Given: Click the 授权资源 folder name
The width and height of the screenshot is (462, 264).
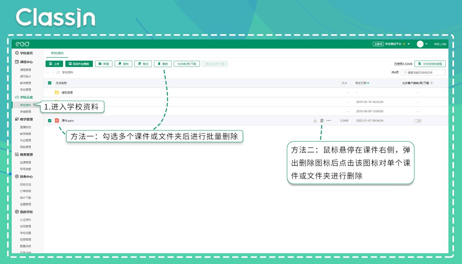Looking at the screenshot, I should (67, 92).
